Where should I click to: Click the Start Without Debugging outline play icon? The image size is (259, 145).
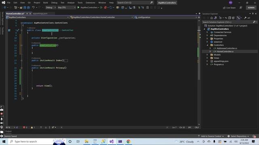(101, 8)
